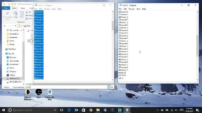This screenshot has height=113, width=202.
Task: Click the line diff=1 in the right Notepad
Action: pyautogui.click(x=122, y=75)
